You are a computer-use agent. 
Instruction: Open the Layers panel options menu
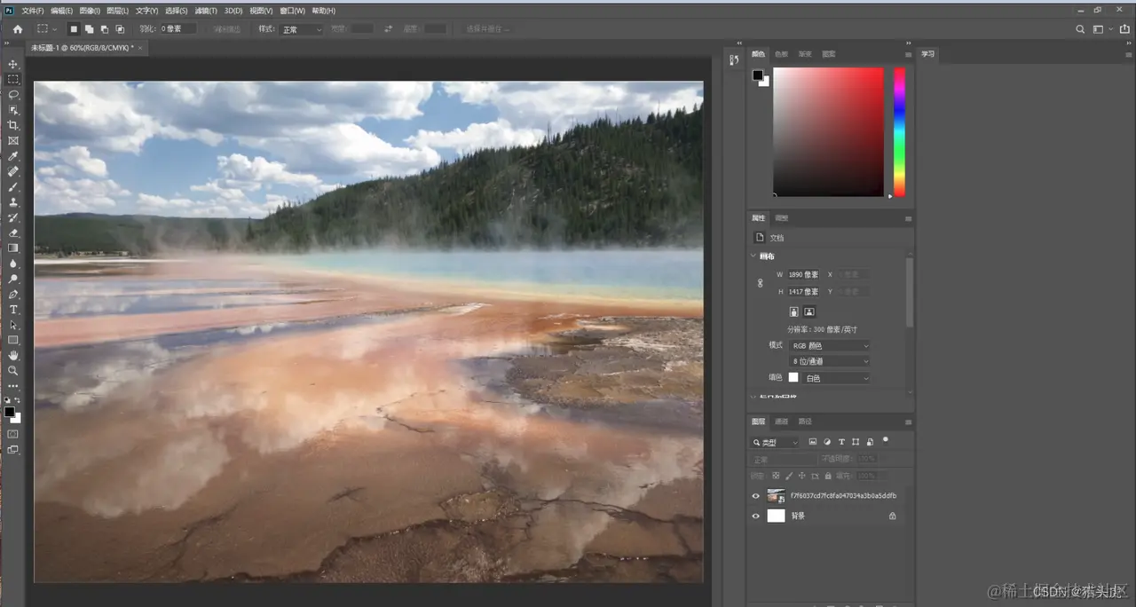click(908, 422)
